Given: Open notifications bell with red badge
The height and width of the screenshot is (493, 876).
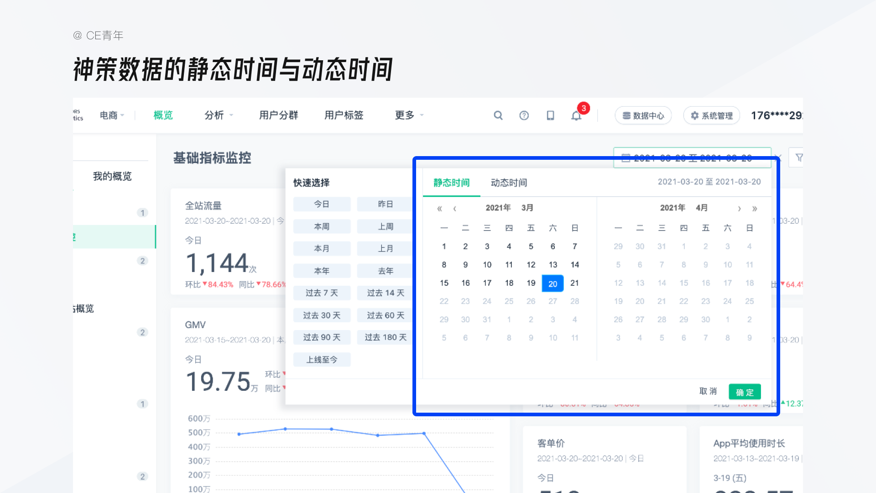Looking at the screenshot, I should (x=576, y=115).
